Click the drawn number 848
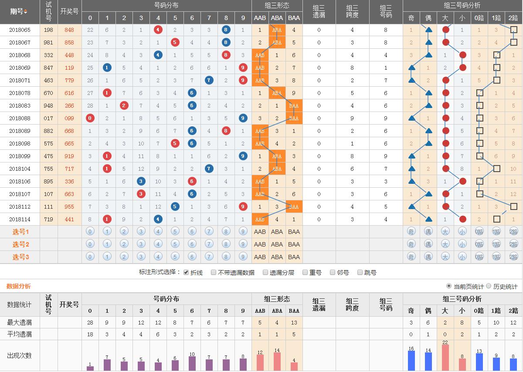This screenshot has height=372, width=523. (x=69, y=30)
